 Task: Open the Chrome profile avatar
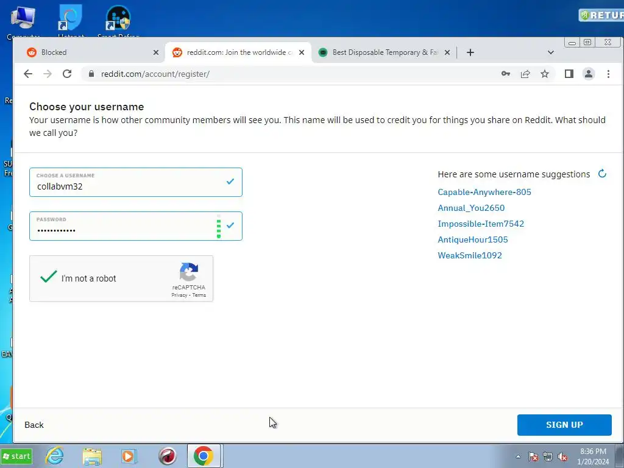pyautogui.click(x=589, y=74)
